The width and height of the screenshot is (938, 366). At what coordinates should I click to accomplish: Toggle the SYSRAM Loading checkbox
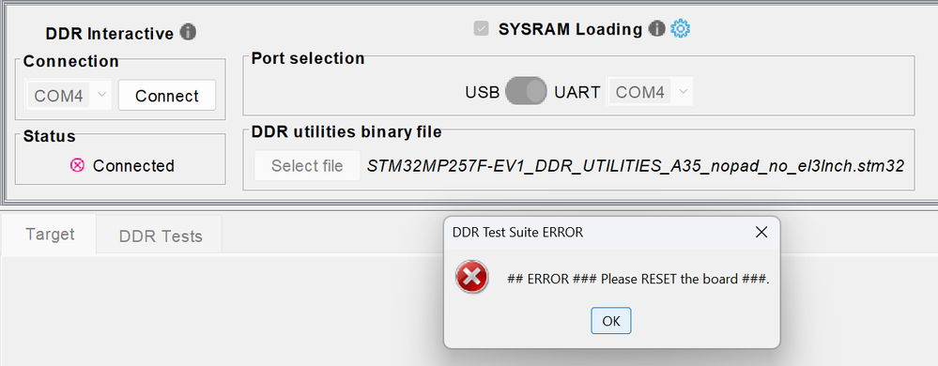(481, 29)
